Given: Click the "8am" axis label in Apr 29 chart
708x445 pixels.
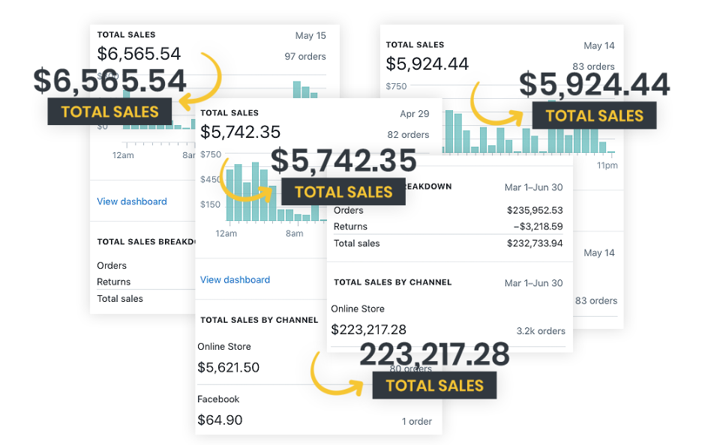Looking at the screenshot, I should pos(295,234).
